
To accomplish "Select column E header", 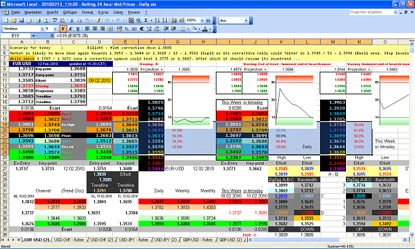I will [x=125, y=42].
